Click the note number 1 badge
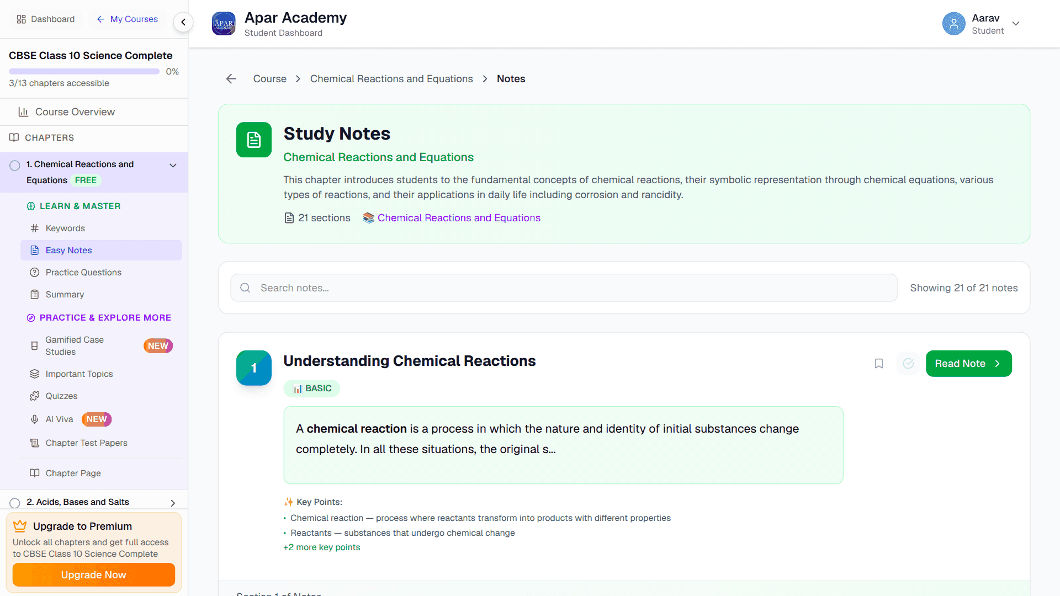Screen dimensions: 1060x596 (254, 368)
